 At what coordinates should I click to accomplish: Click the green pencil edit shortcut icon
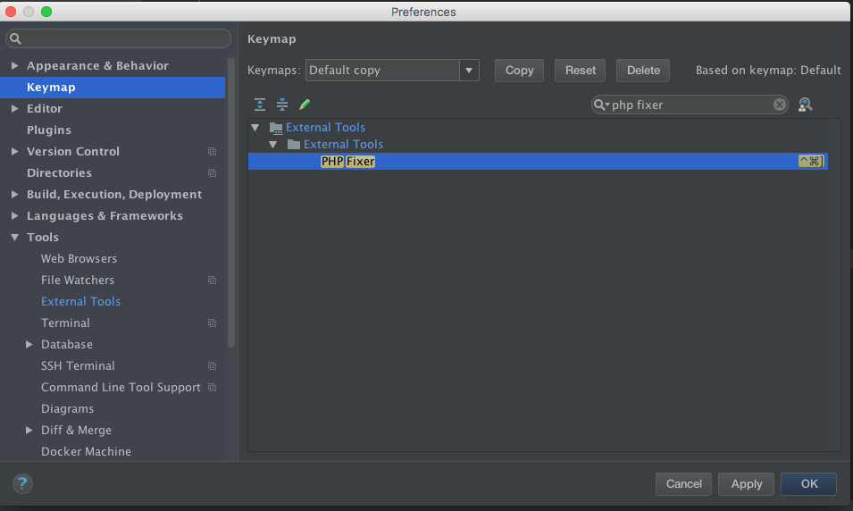click(305, 105)
